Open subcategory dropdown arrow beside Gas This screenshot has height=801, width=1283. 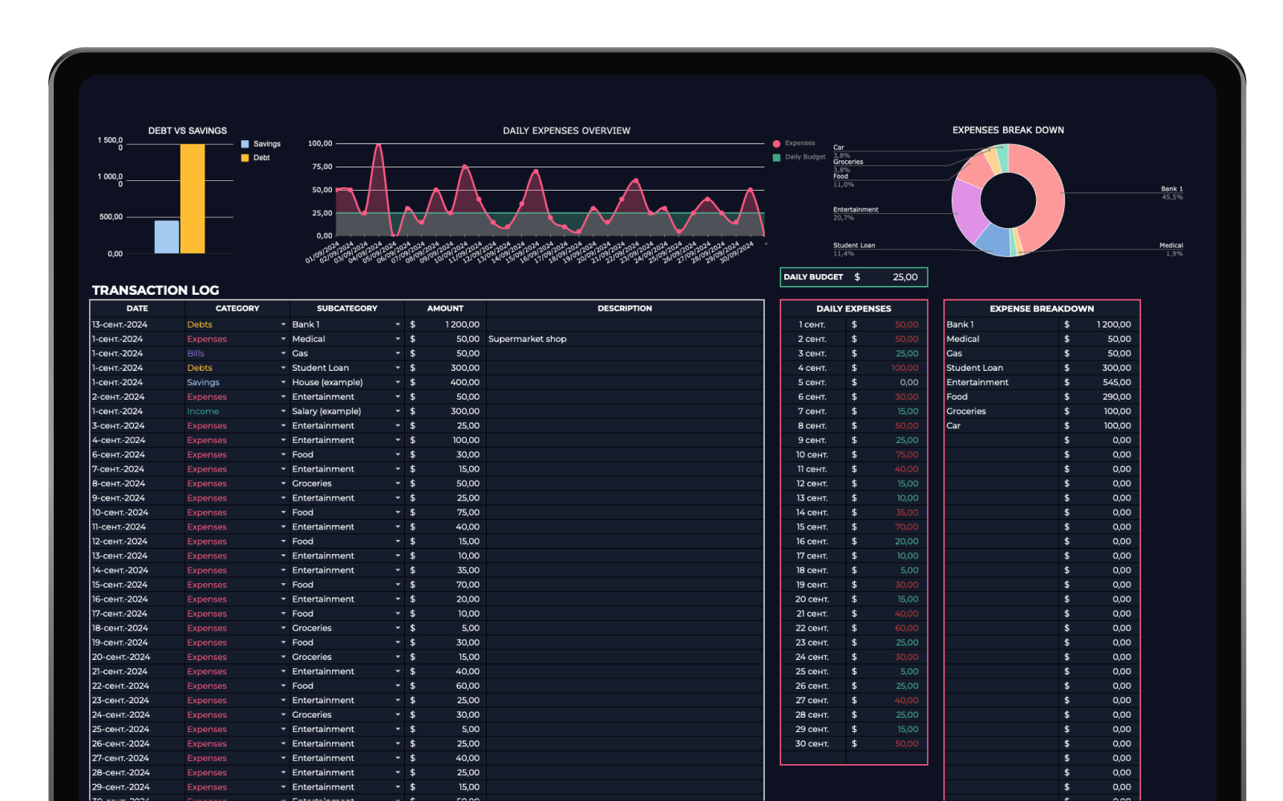pos(398,353)
